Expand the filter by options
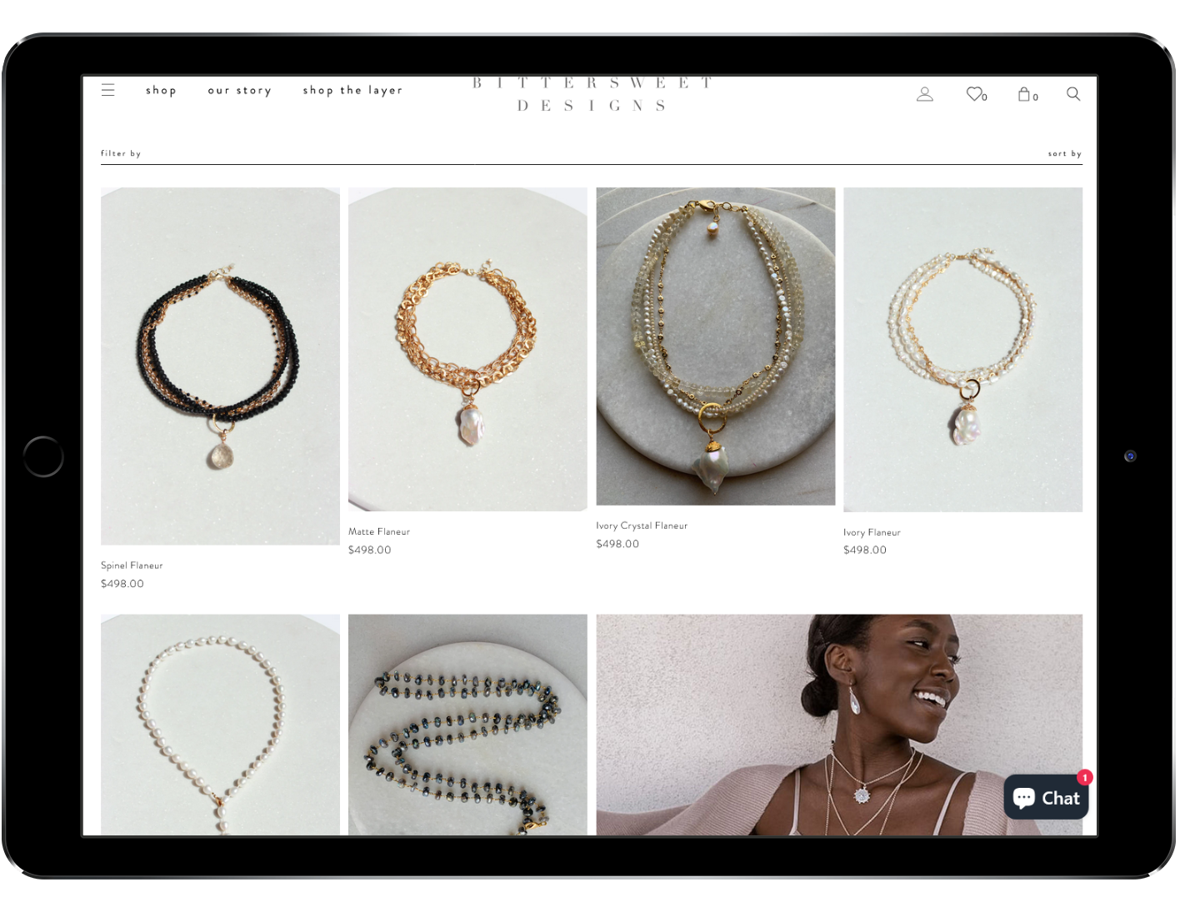 [x=121, y=153]
